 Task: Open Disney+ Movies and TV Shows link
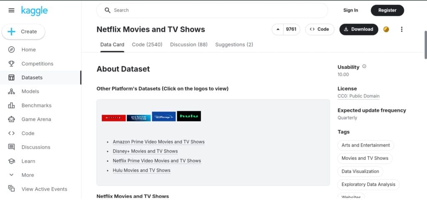click(x=145, y=151)
